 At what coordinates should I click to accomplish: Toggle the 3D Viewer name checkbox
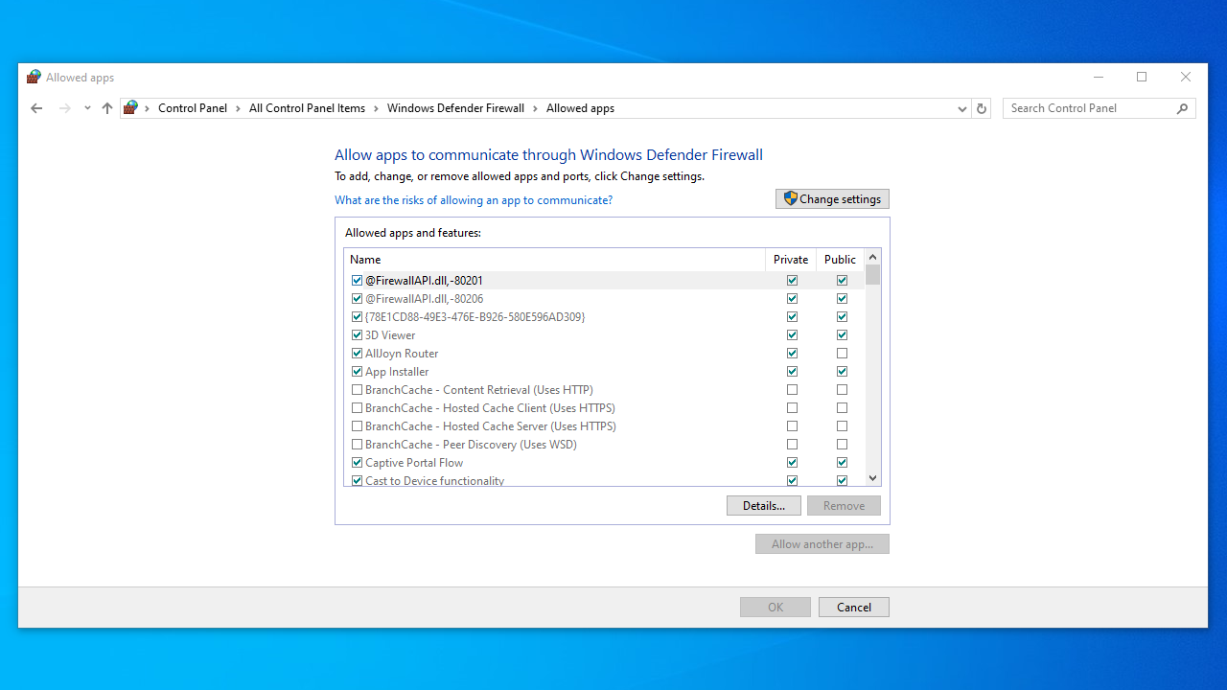358,335
